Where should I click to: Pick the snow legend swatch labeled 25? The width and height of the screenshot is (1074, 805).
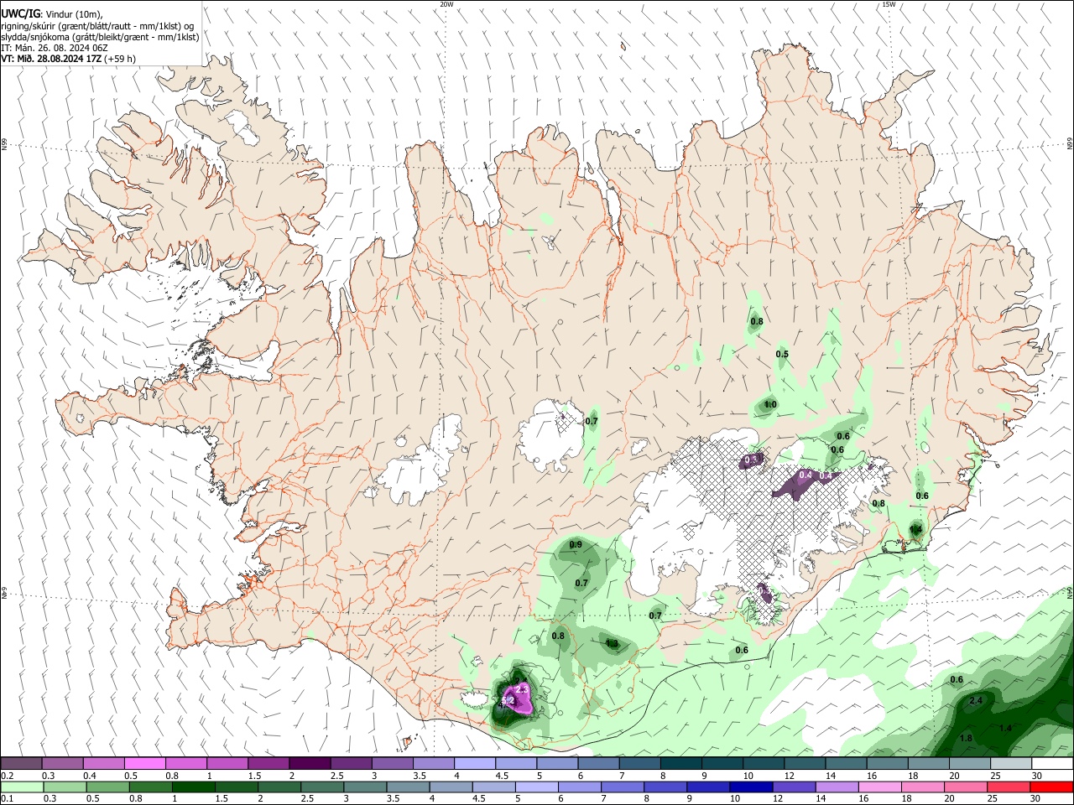tap(1012, 763)
